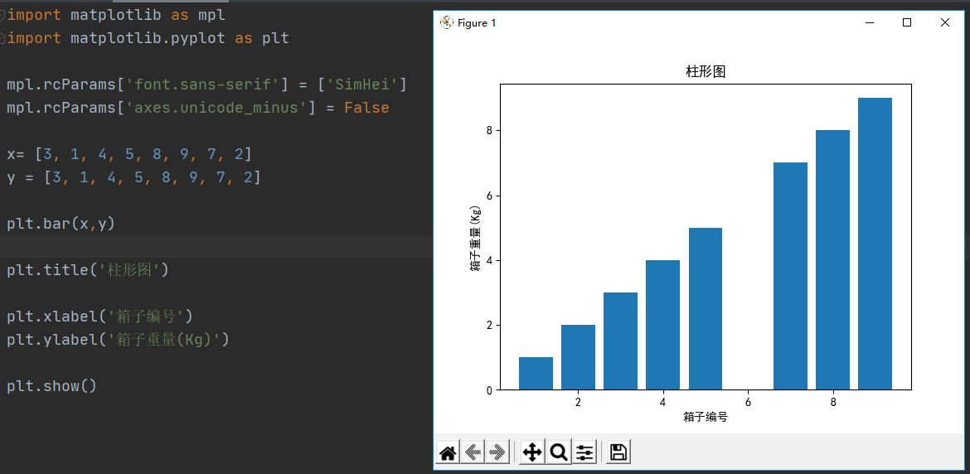Click the bar with height 2
Image resolution: width=970 pixels, height=474 pixels.
tap(578, 357)
